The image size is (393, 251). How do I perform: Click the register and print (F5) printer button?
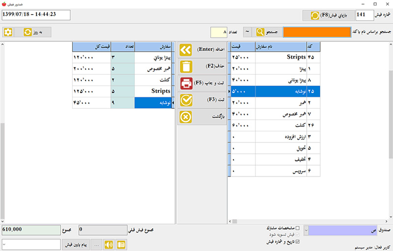pyautogui.click(x=202, y=83)
